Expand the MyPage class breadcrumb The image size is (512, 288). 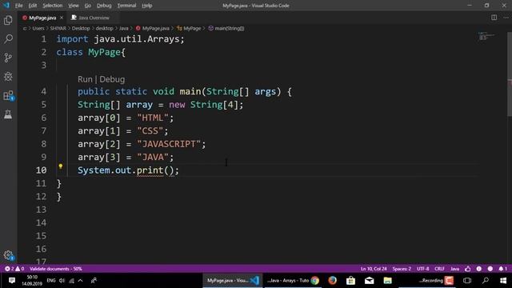pyautogui.click(x=189, y=29)
